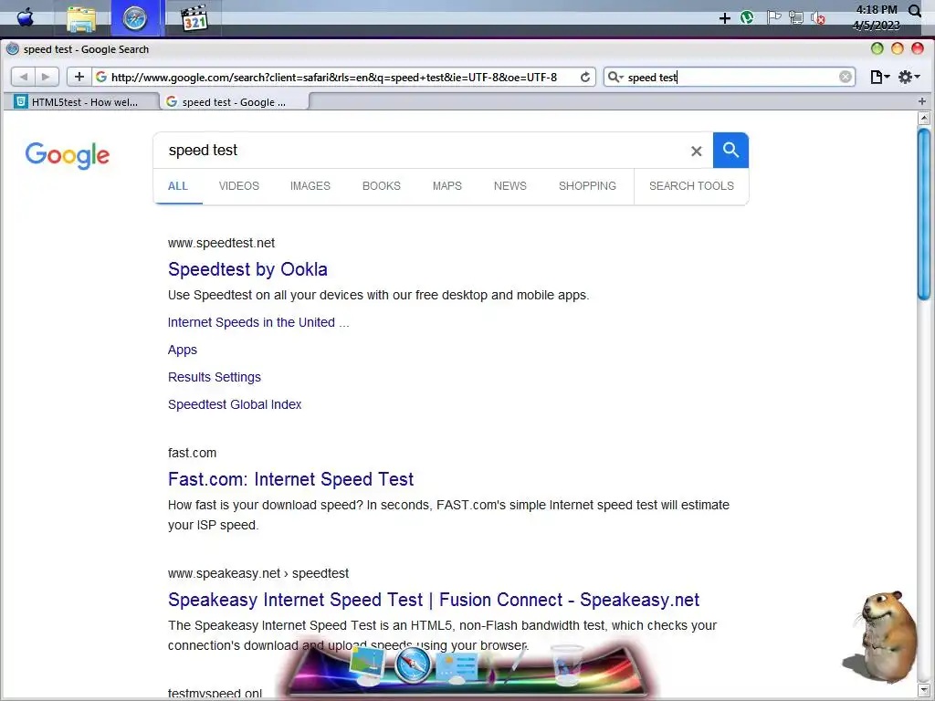Click the Safari search field
Screen dimensions: 935x701
point(730,77)
